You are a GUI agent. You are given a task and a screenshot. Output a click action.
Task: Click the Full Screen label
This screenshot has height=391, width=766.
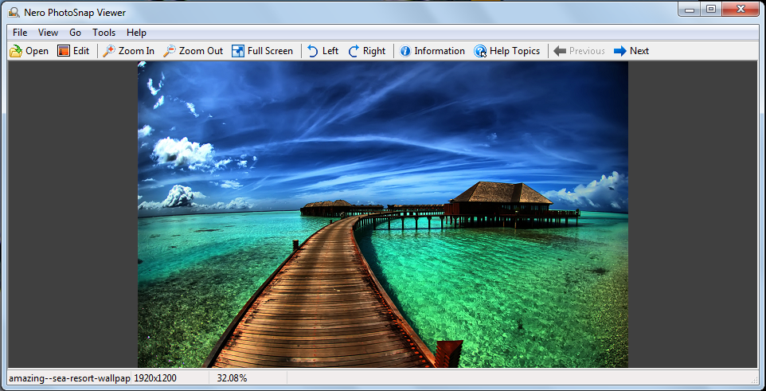point(270,51)
